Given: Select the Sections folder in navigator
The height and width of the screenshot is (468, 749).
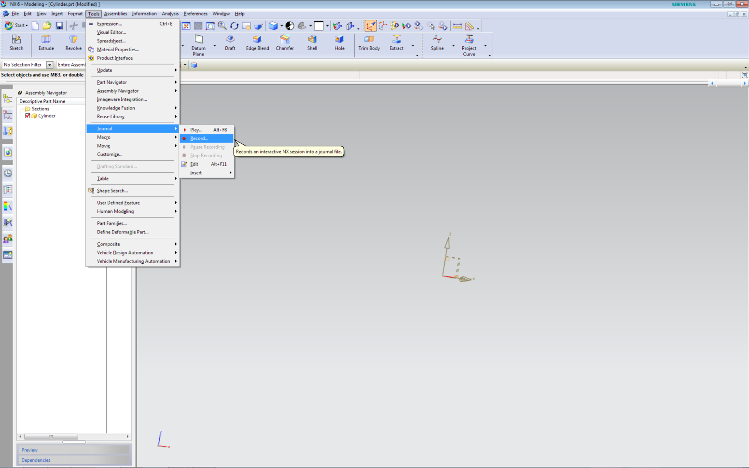Looking at the screenshot, I should click(x=41, y=109).
